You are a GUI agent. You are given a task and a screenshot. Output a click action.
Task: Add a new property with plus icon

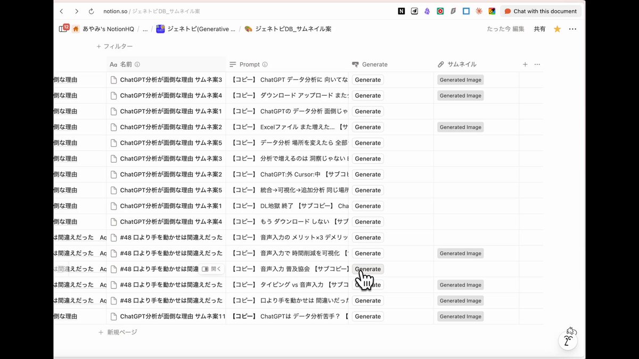525,64
